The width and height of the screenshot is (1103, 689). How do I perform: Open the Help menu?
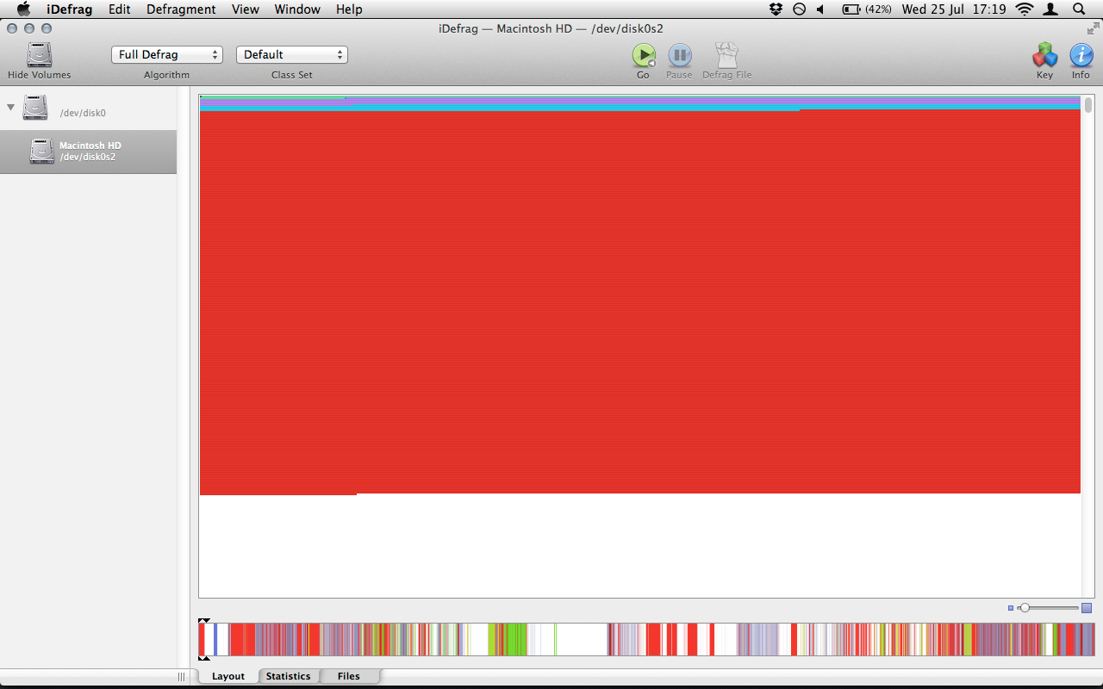click(349, 9)
